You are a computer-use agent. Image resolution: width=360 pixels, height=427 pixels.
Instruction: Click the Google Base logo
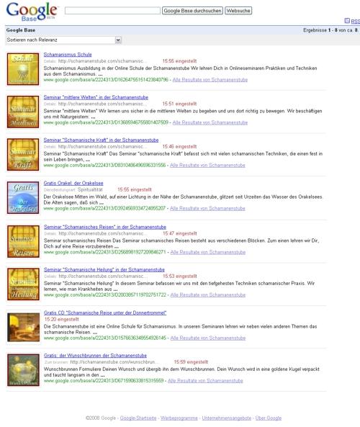click(32, 12)
